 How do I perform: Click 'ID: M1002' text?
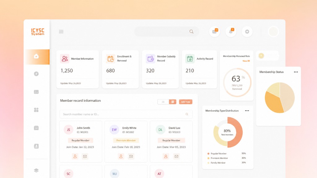point(128,132)
